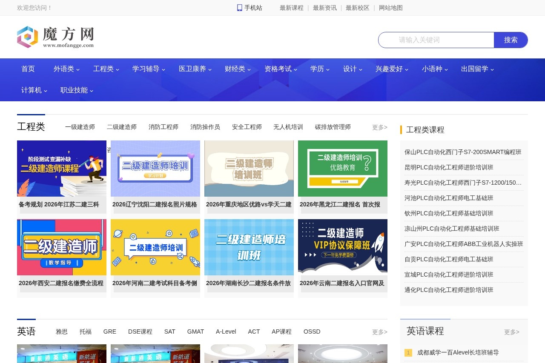Image resolution: width=545 pixels, height=363 pixels.
Task: Open 昆明PLC自动化工程师进阶培训班 sidebar link
Action: coord(448,167)
